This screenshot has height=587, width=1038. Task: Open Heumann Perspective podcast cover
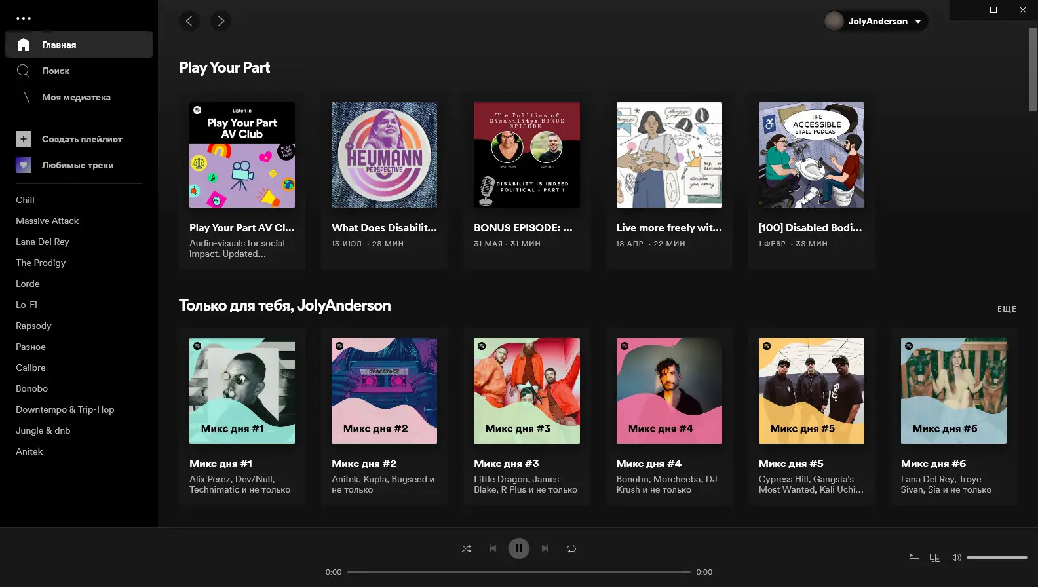tap(384, 155)
